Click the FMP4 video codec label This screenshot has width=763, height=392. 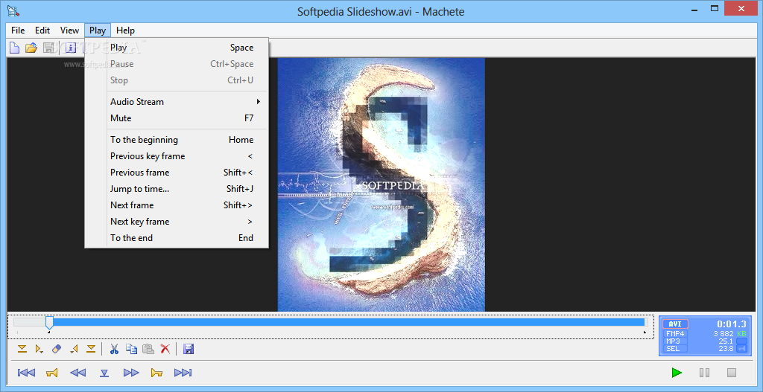pyautogui.click(x=675, y=334)
